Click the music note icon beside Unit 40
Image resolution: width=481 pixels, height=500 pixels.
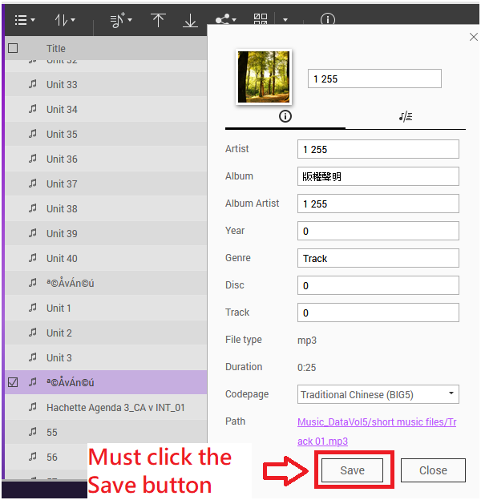coord(33,258)
